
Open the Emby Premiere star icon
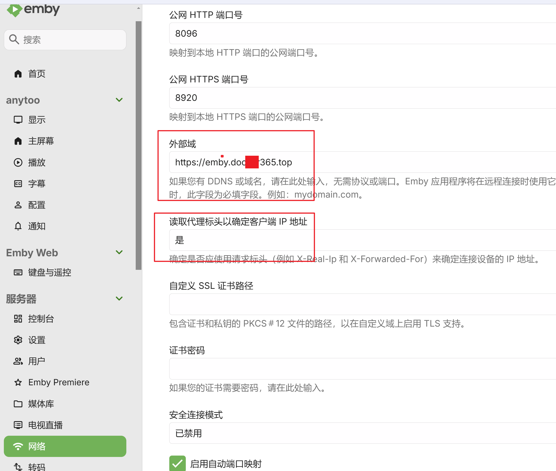click(x=18, y=382)
